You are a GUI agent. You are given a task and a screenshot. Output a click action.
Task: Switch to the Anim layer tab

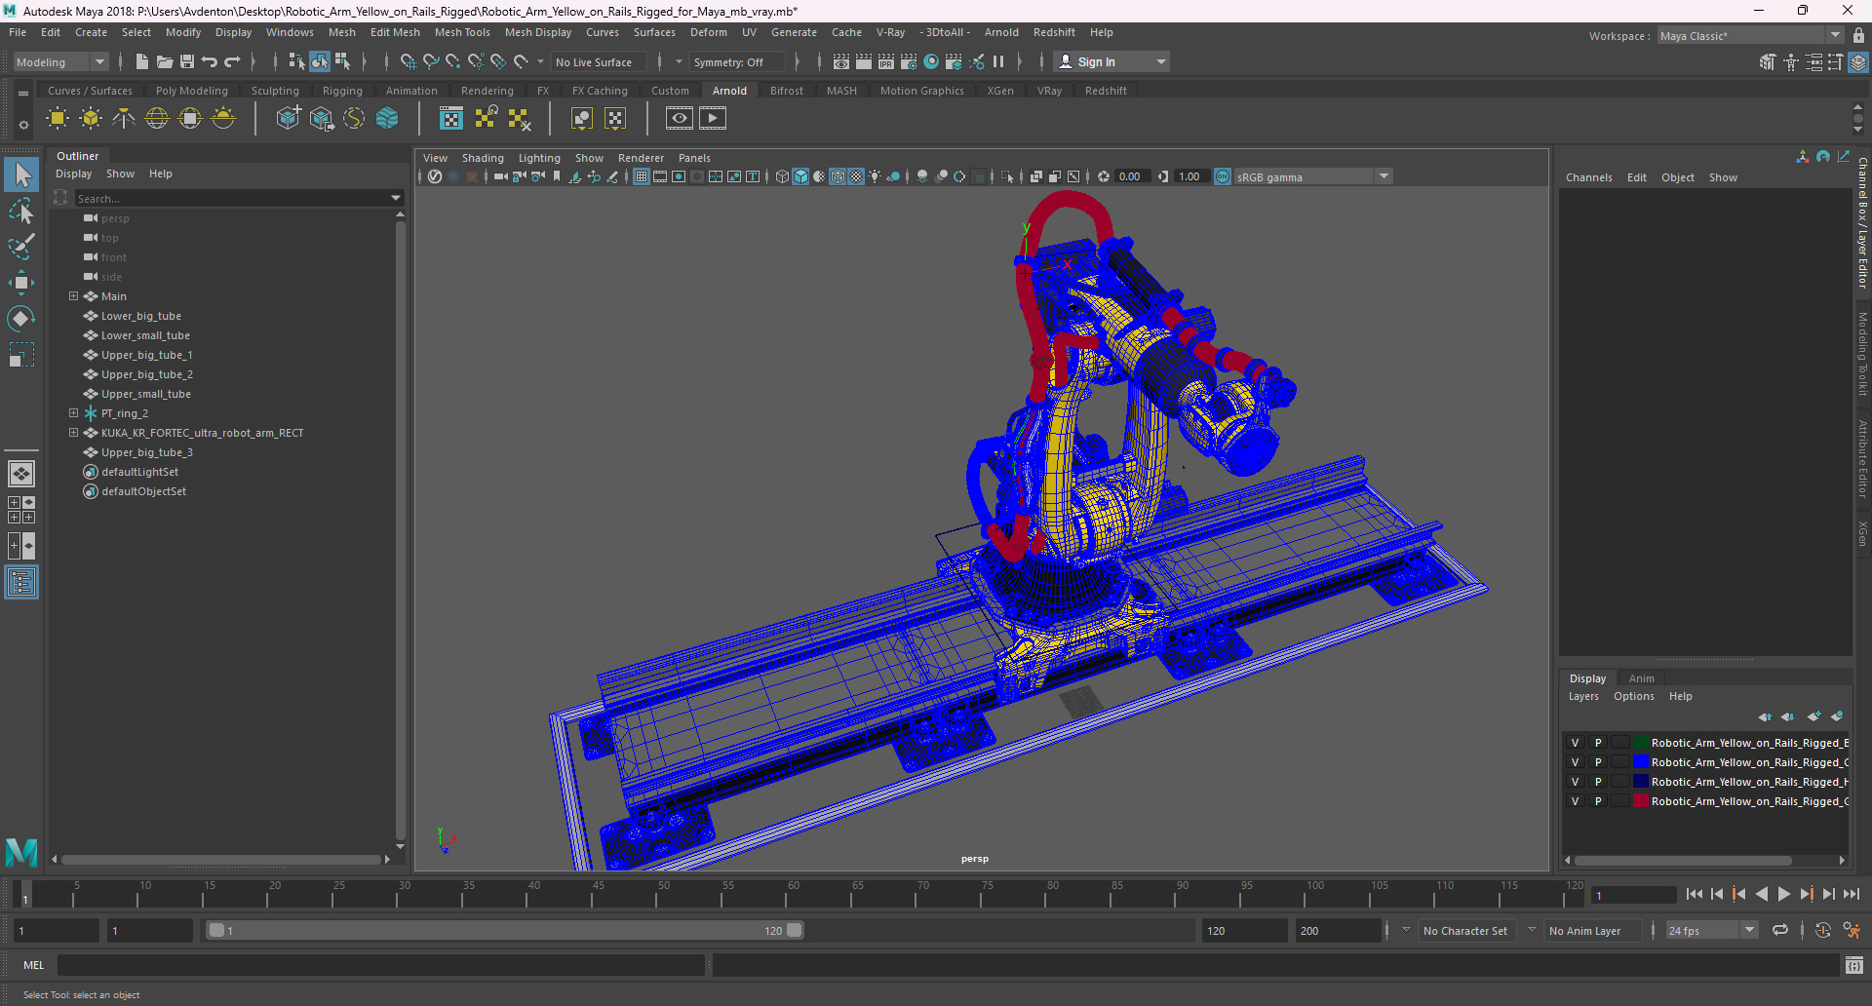tap(1641, 678)
